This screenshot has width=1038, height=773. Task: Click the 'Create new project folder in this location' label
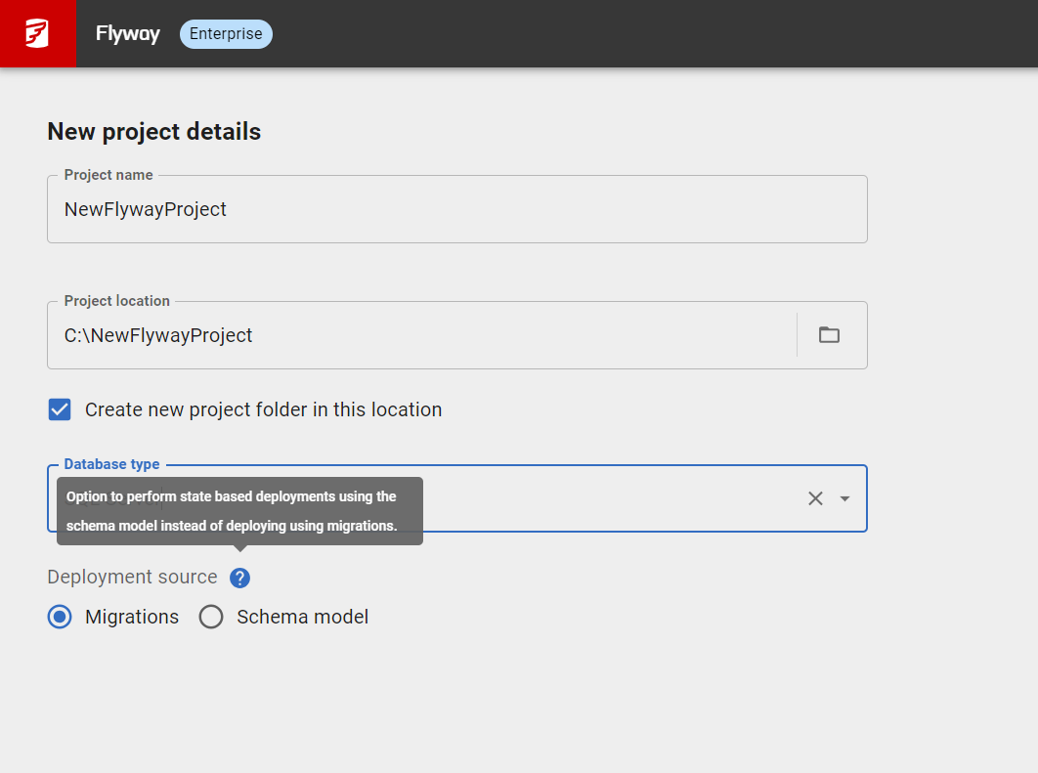pos(263,409)
